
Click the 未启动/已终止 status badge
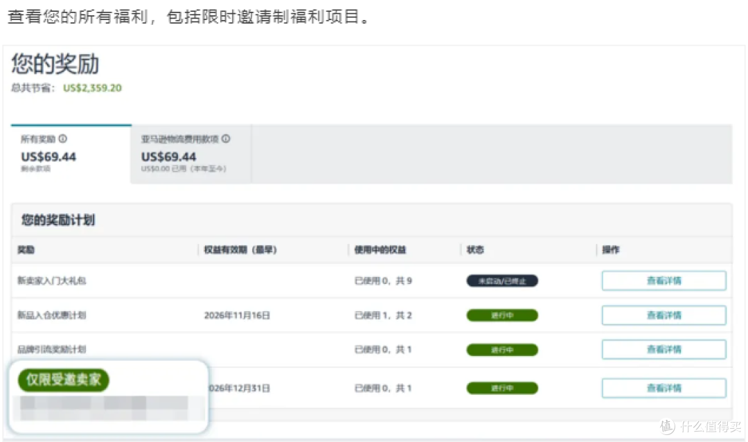point(502,281)
